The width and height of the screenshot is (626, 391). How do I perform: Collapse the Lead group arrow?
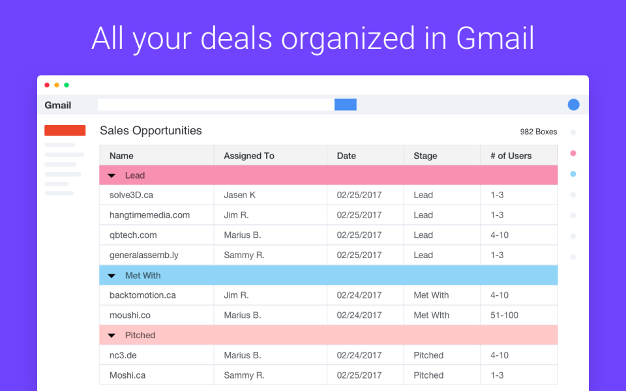pos(112,176)
